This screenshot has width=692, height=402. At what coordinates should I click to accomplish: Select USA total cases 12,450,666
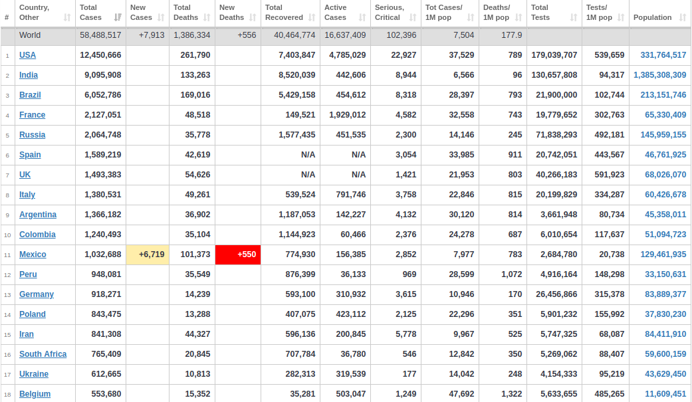[x=100, y=55]
